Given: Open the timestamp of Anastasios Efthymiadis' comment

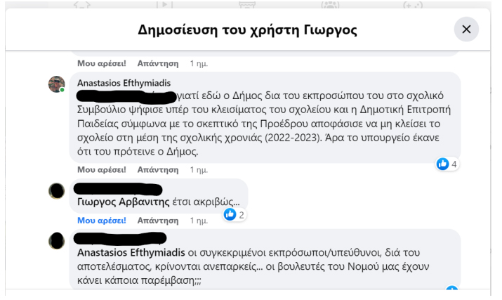Looking at the screenshot, I should (x=199, y=170).
